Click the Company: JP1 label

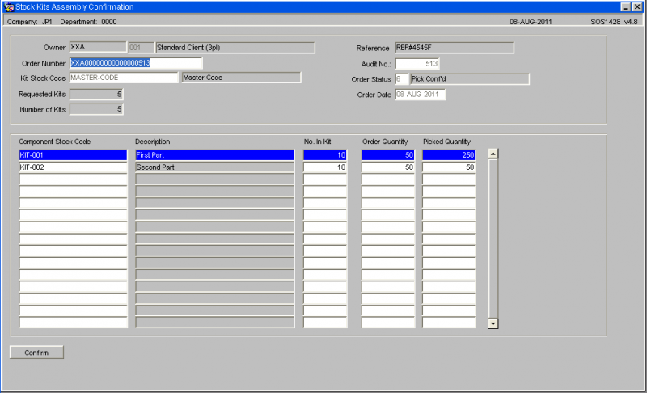[x=30, y=22]
